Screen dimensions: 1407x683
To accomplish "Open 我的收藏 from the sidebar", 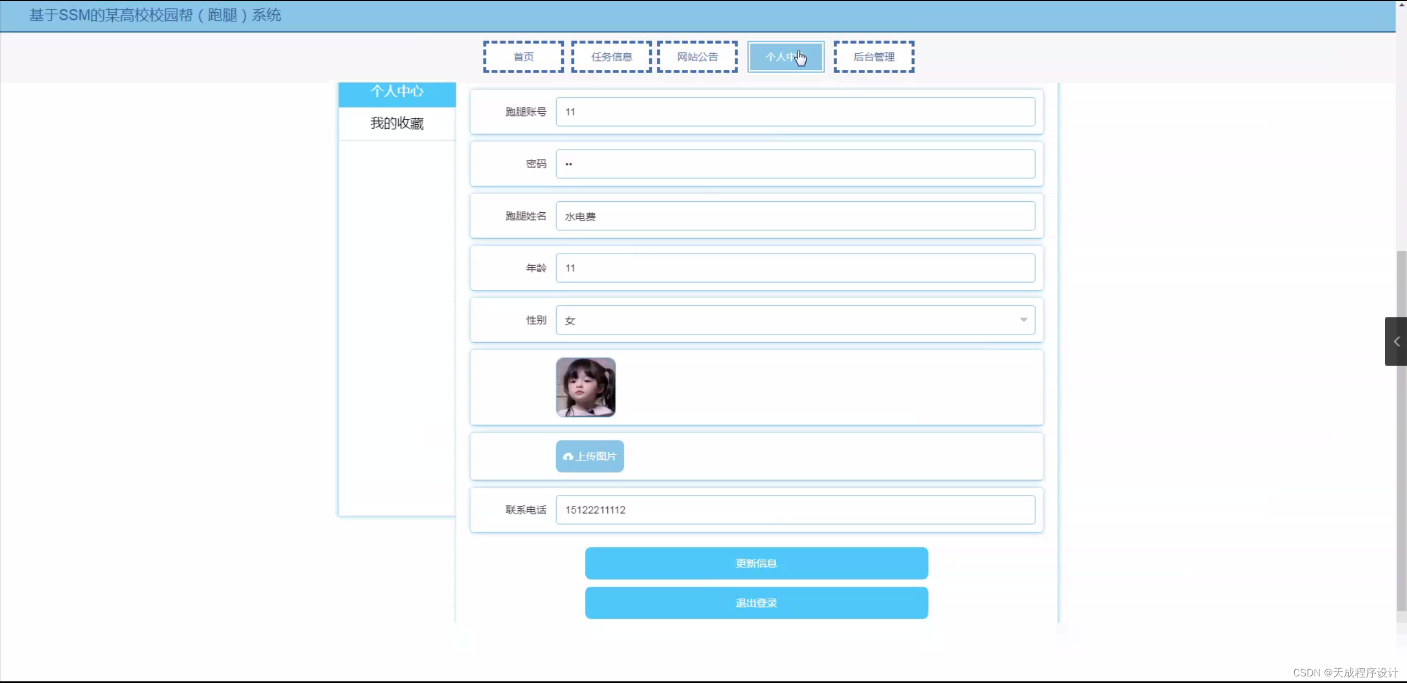I will 397,123.
